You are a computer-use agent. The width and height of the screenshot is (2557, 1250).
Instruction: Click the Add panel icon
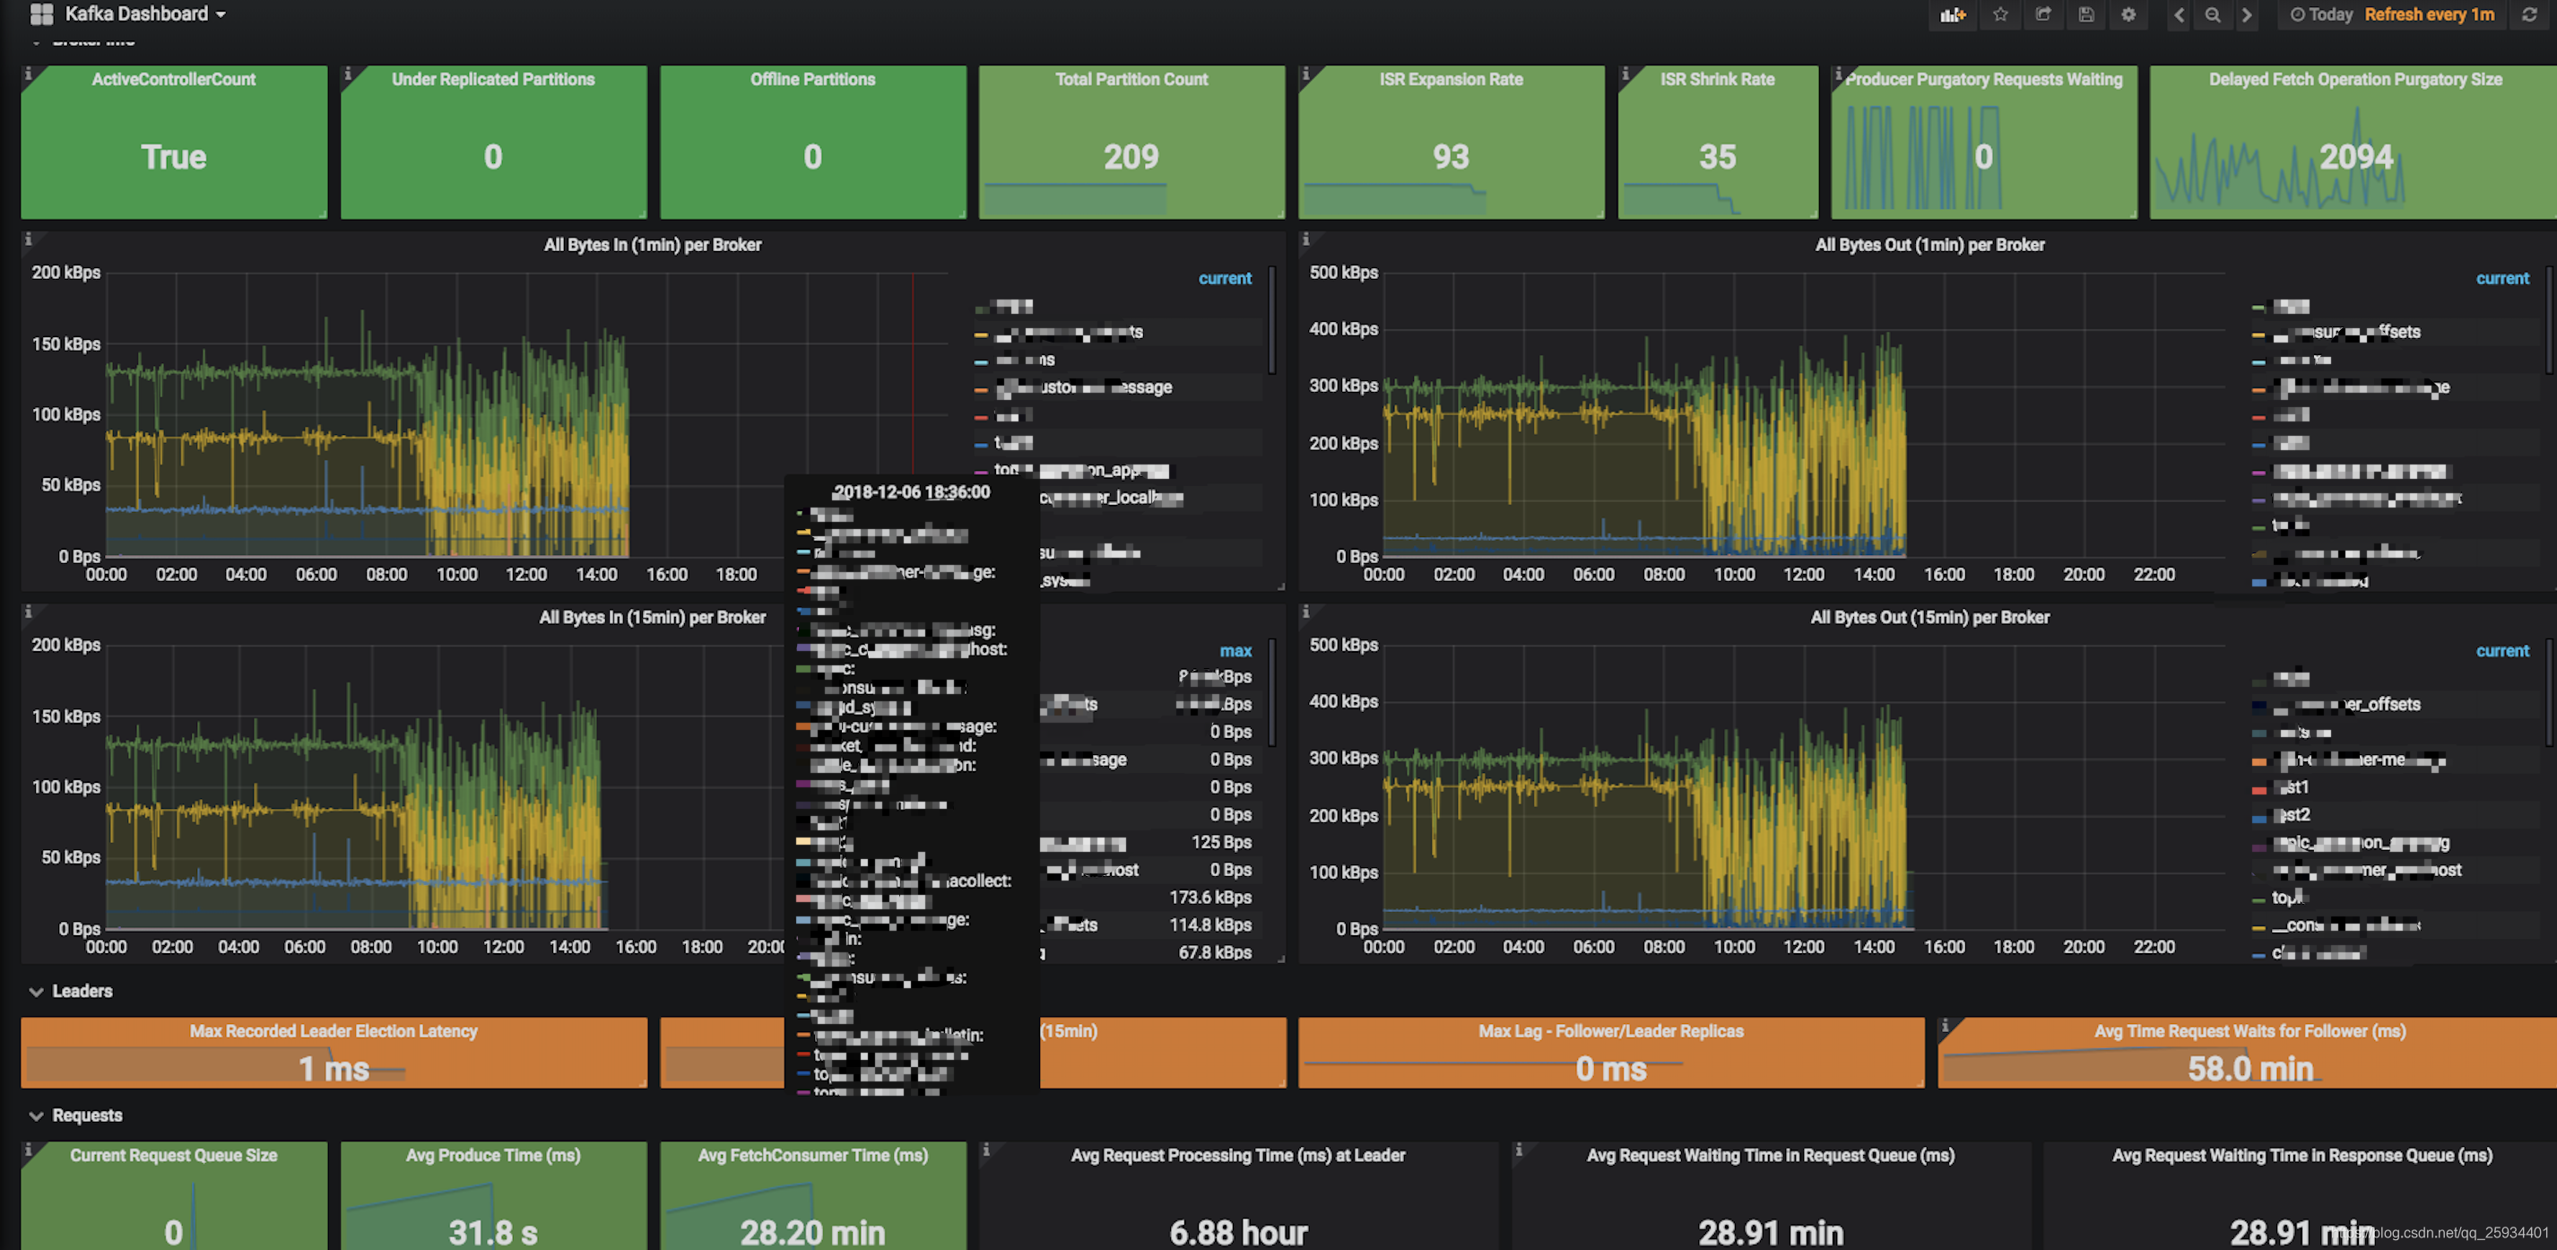[x=1953, y=15]
